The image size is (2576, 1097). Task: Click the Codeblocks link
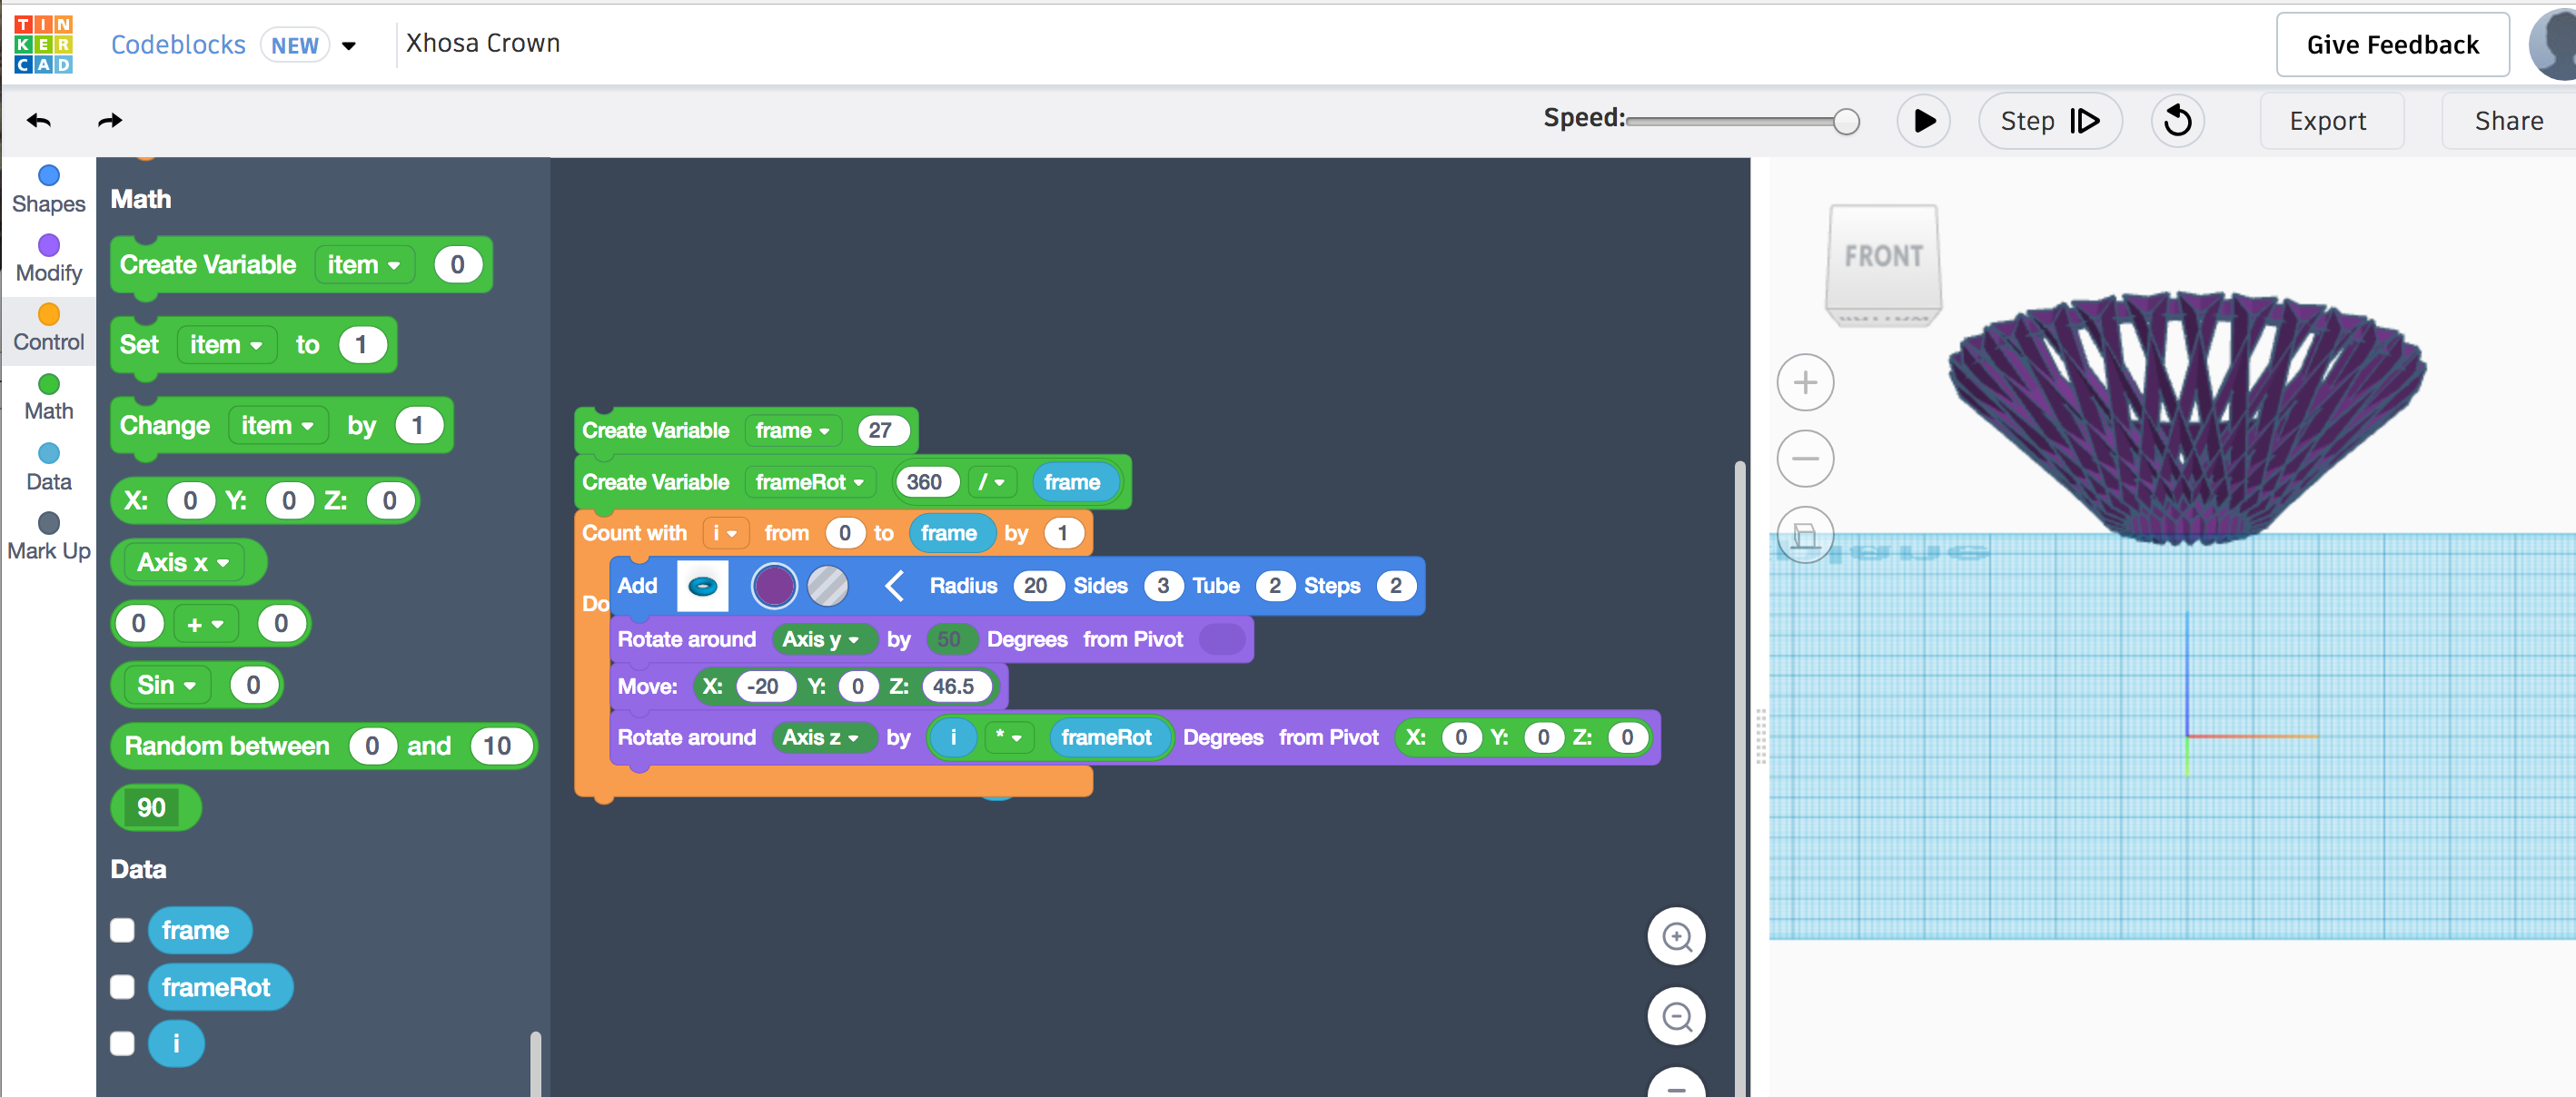click(x=178, y=45)
